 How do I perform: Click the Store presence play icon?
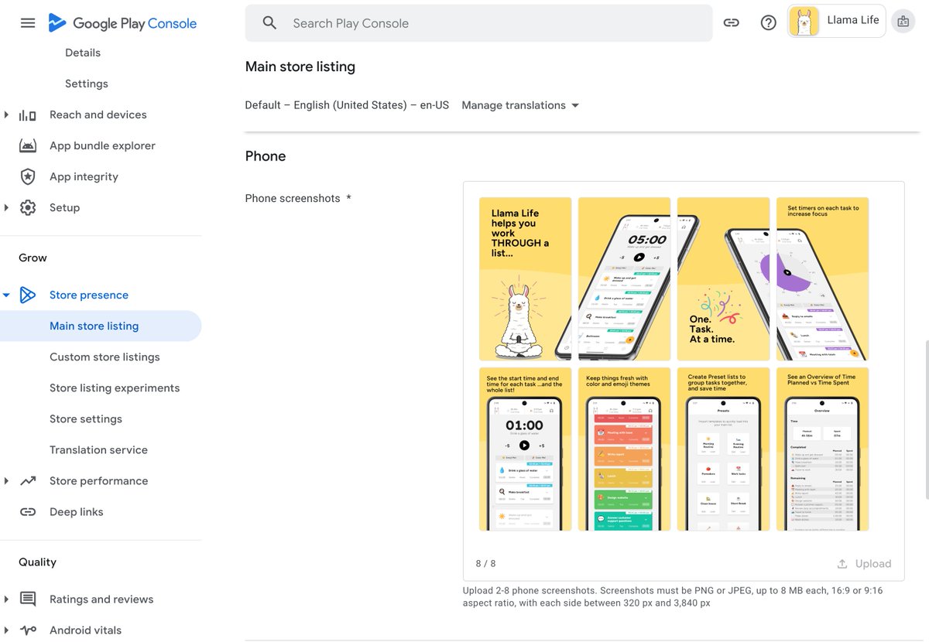point(28,295)
